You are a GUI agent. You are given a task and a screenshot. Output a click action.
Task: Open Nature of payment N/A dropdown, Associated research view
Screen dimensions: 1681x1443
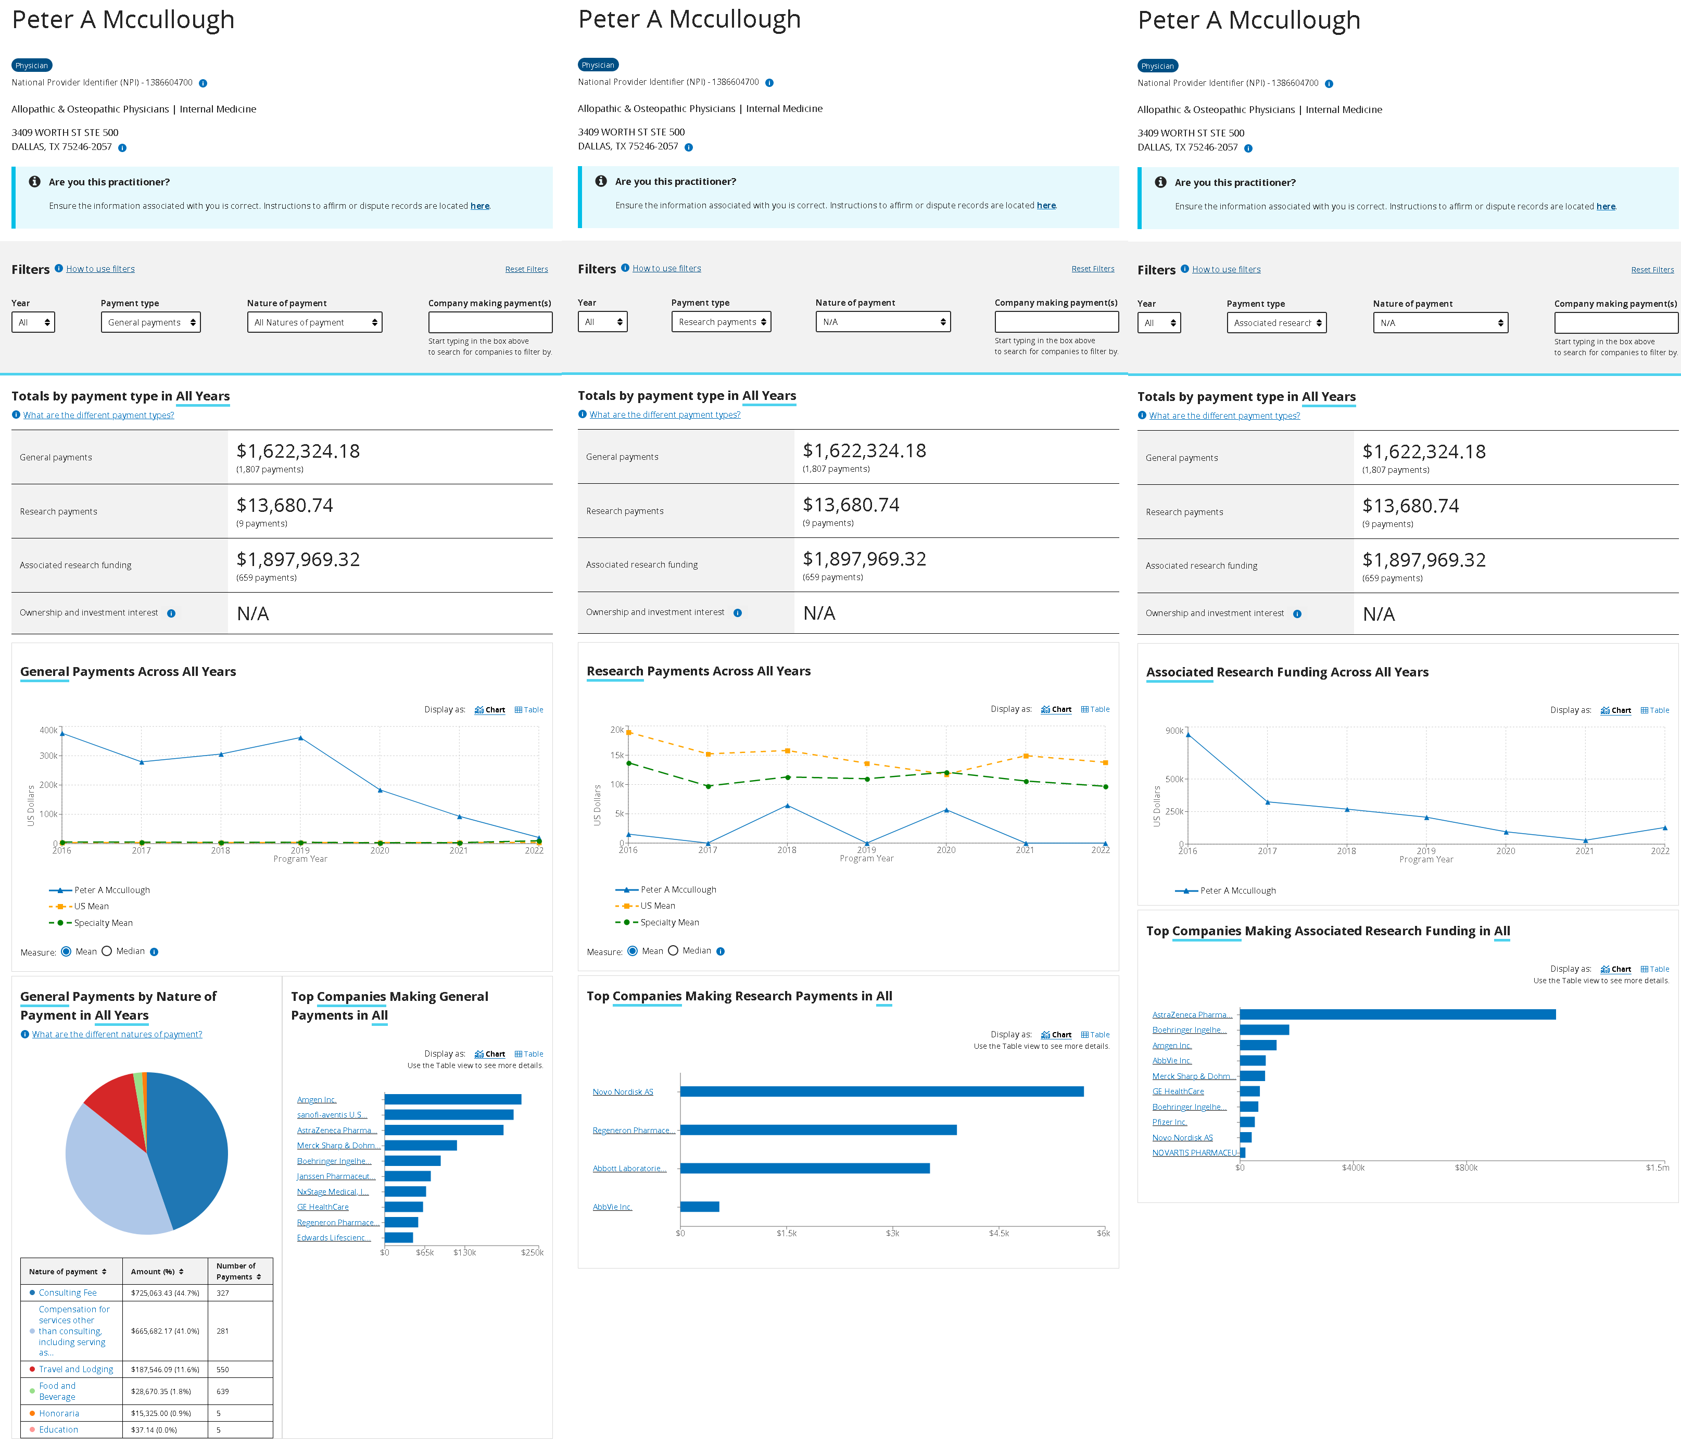1441,323
